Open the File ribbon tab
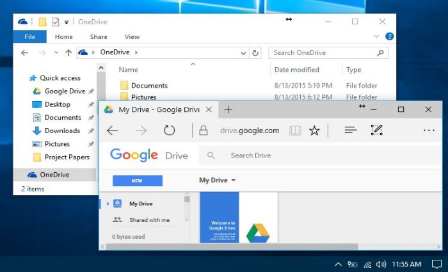This screenshot has width=448, height=272. pos(29,37)
